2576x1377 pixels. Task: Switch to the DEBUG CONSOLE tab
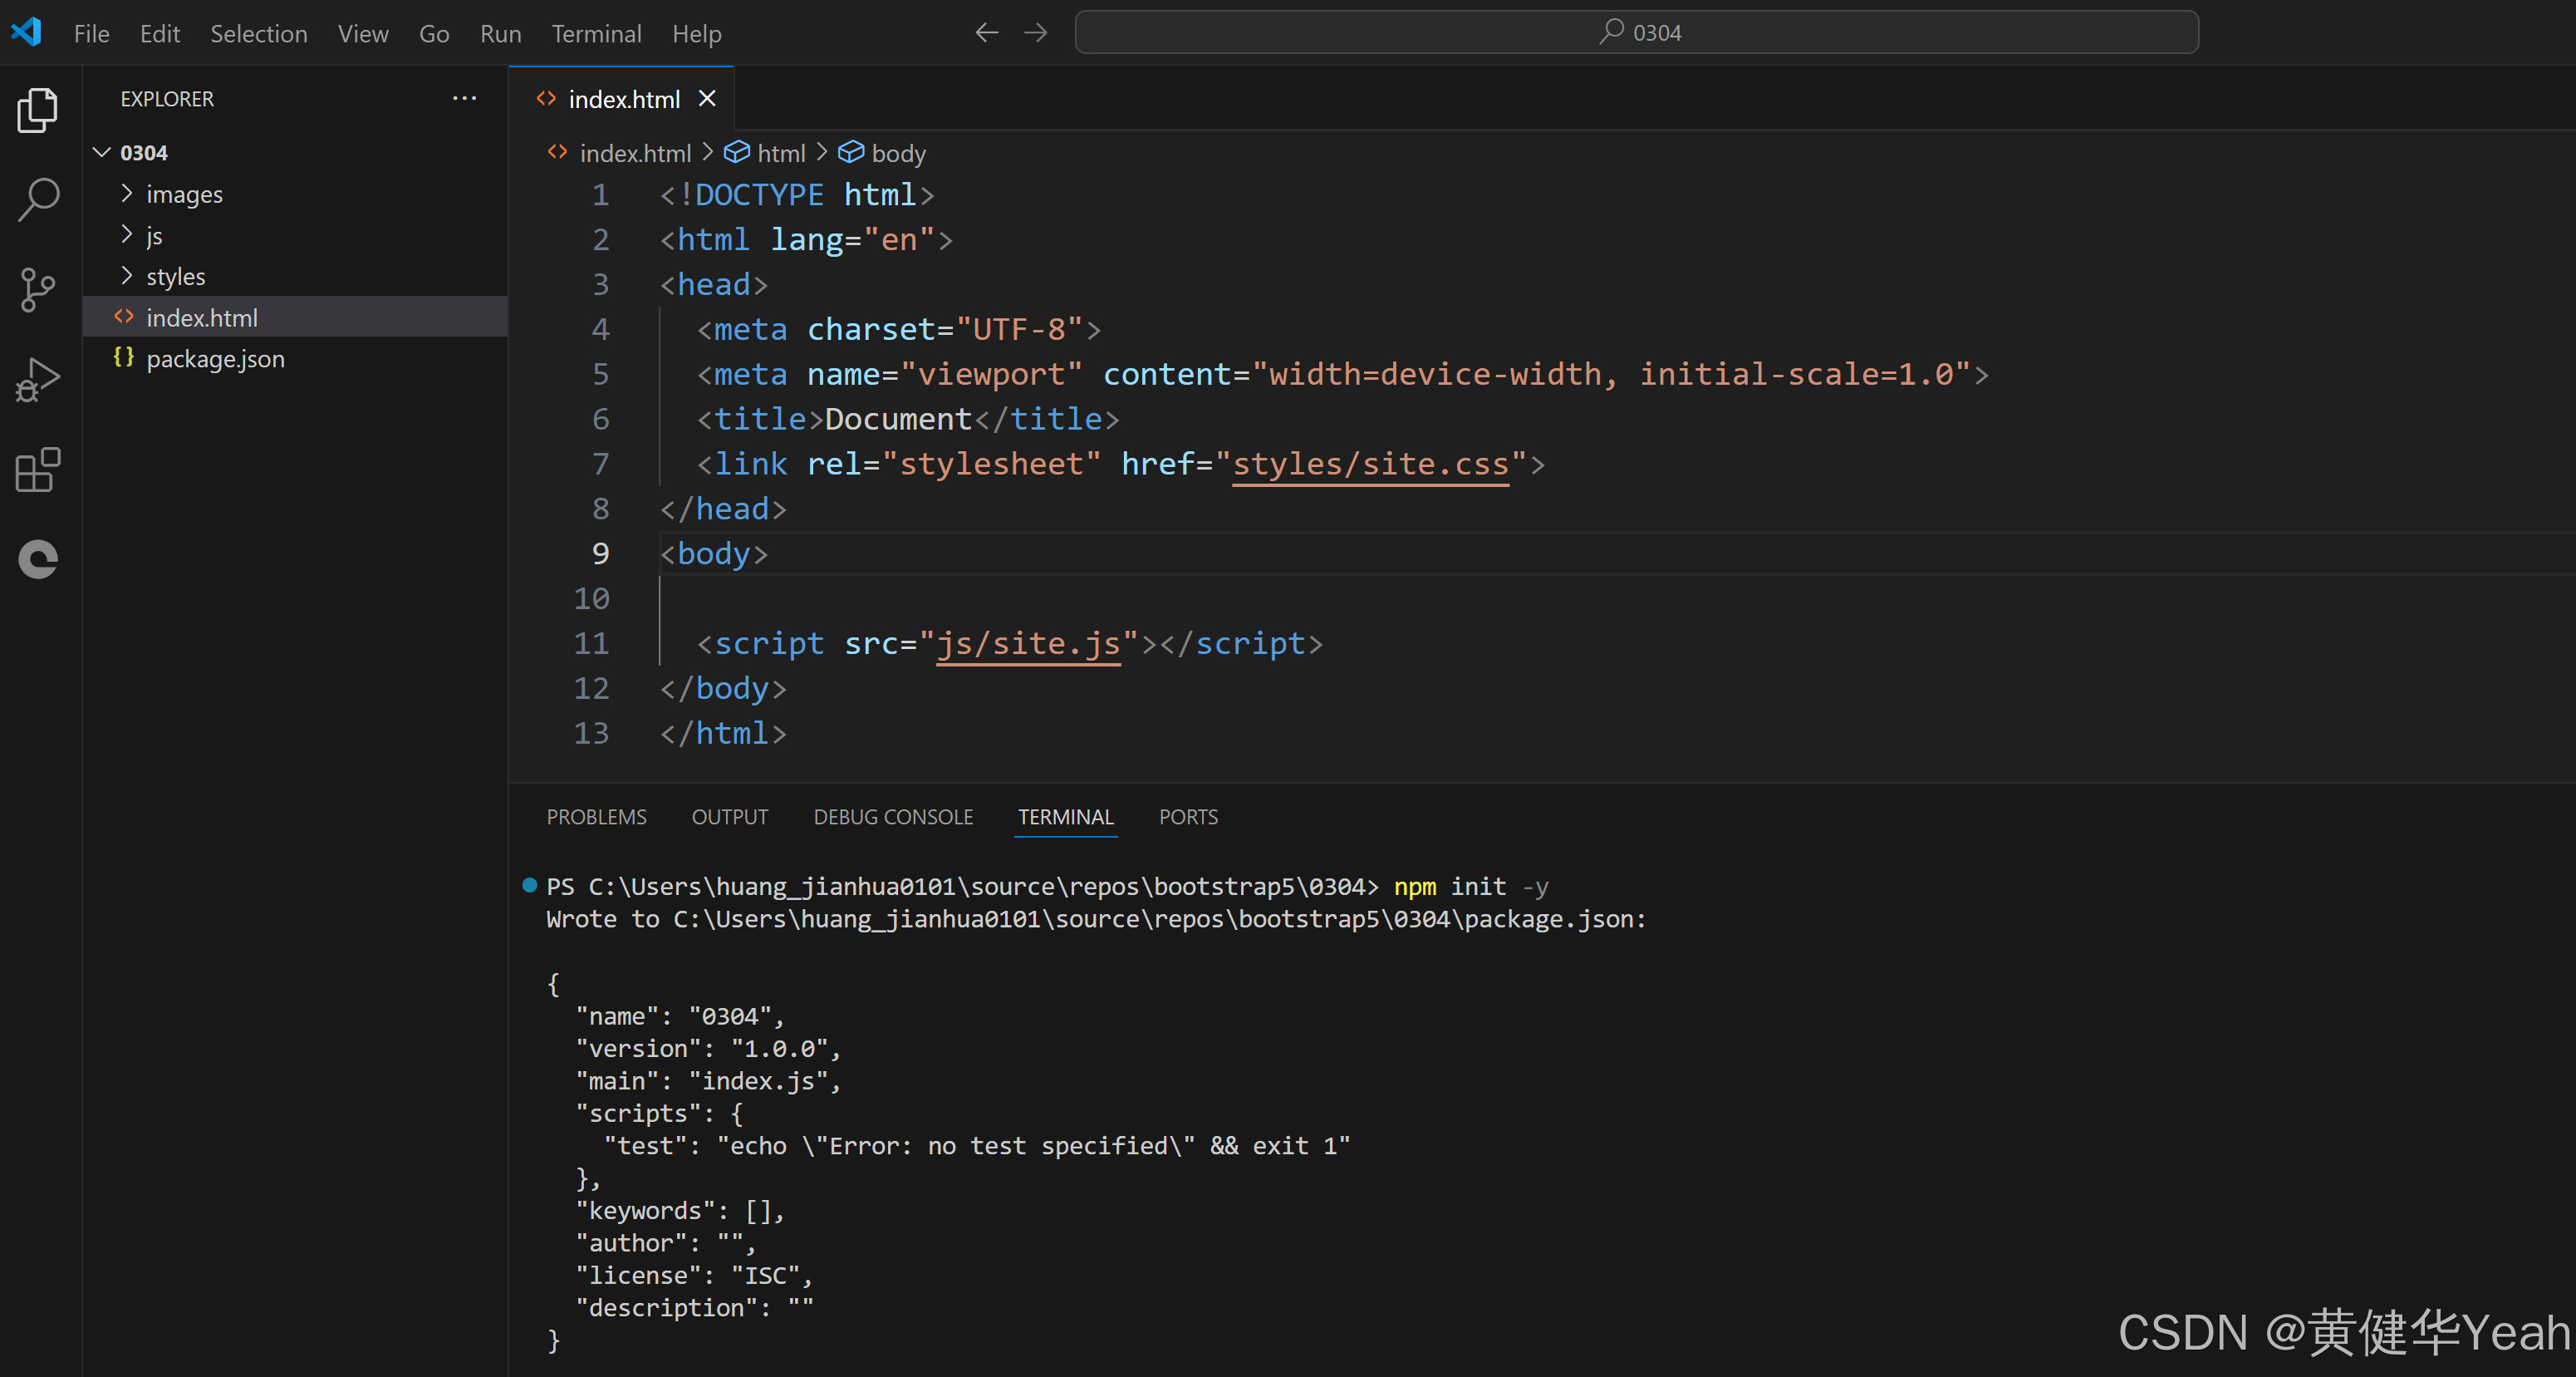892,817
